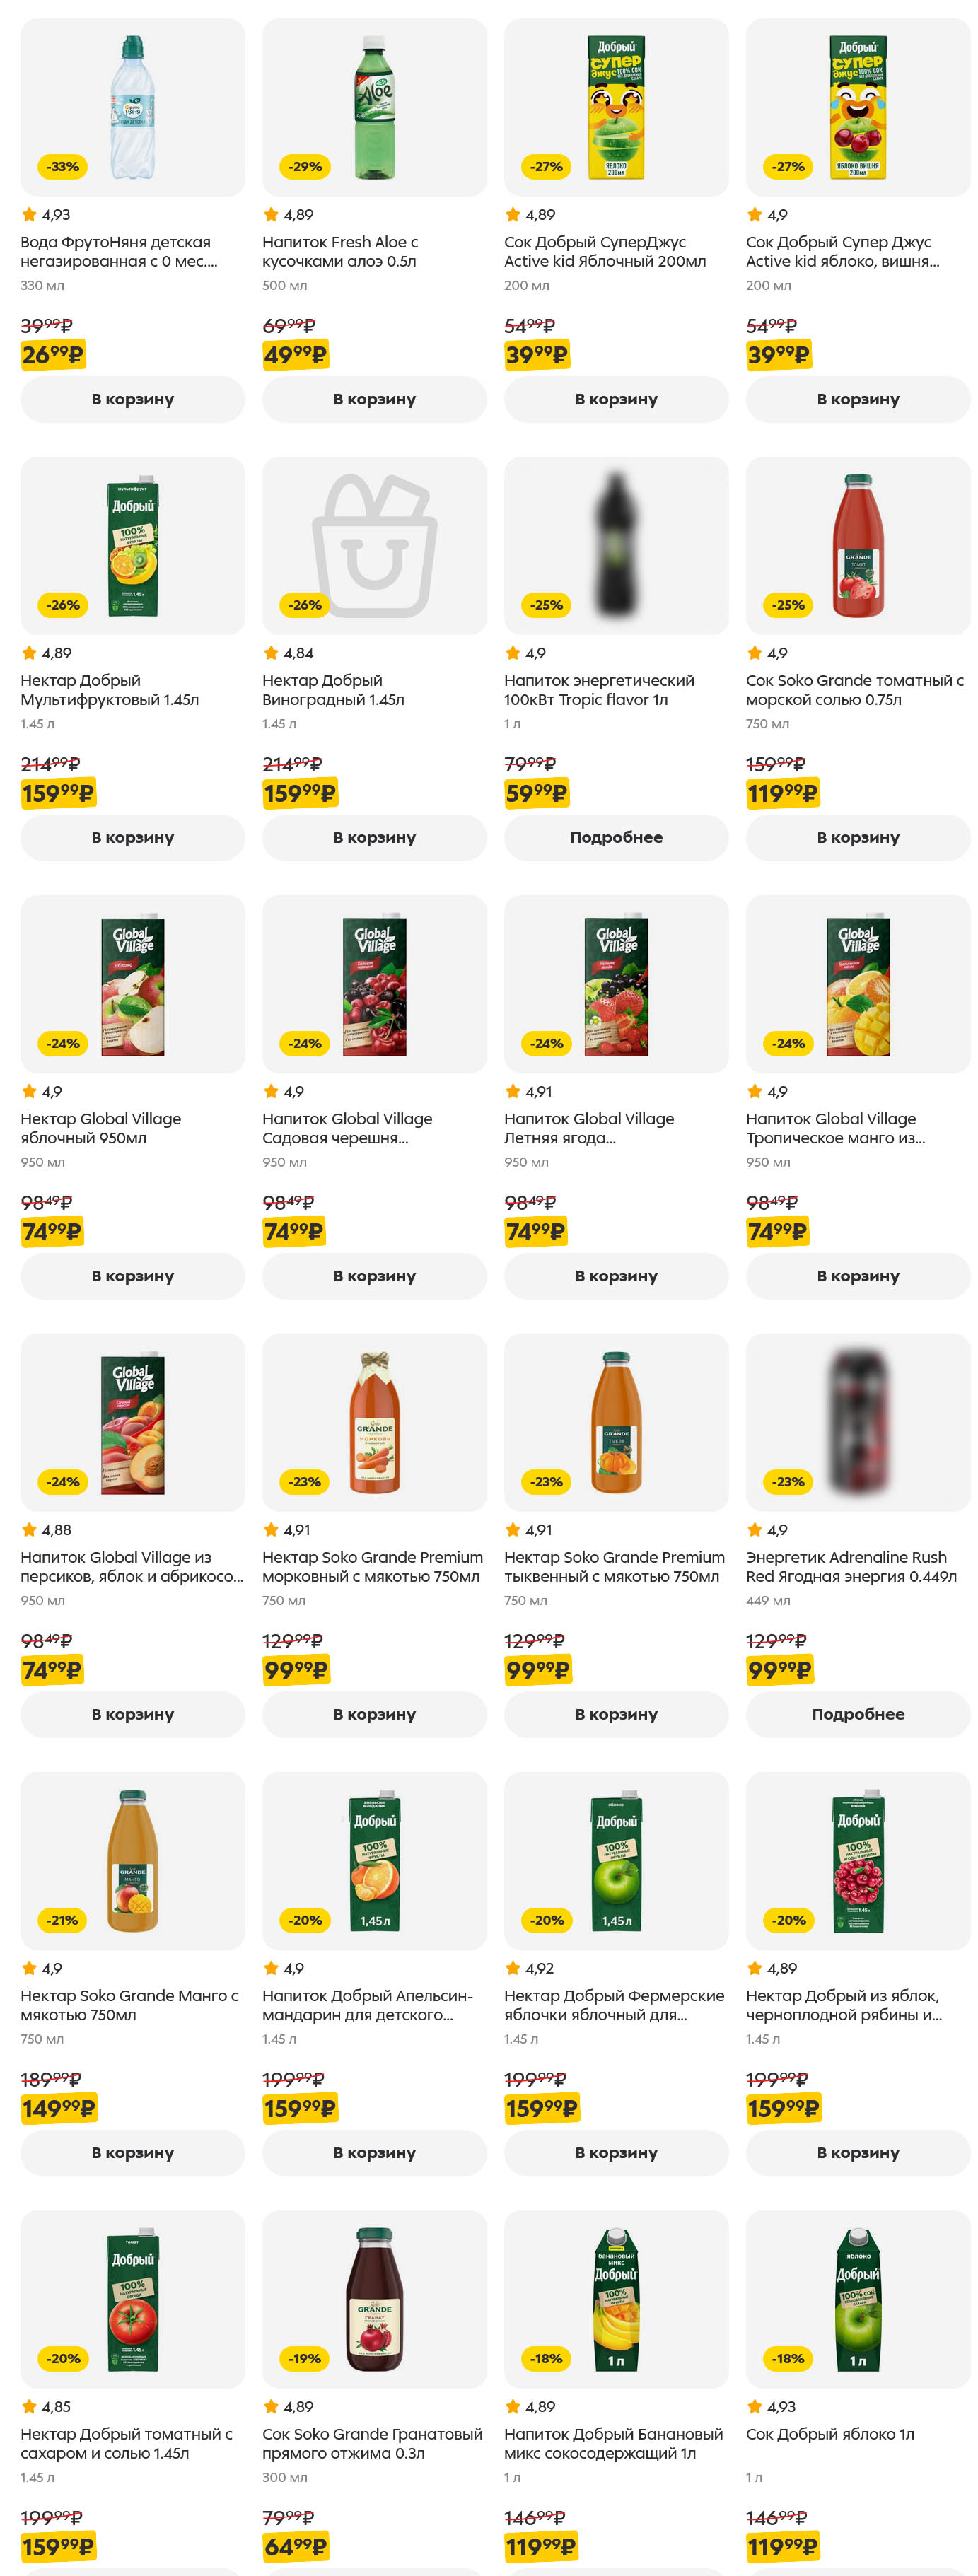Open the Нектар Soko Grande тыквенный title link
The width and height of the screenshot is (978, 2576).
coord(613,1566)
